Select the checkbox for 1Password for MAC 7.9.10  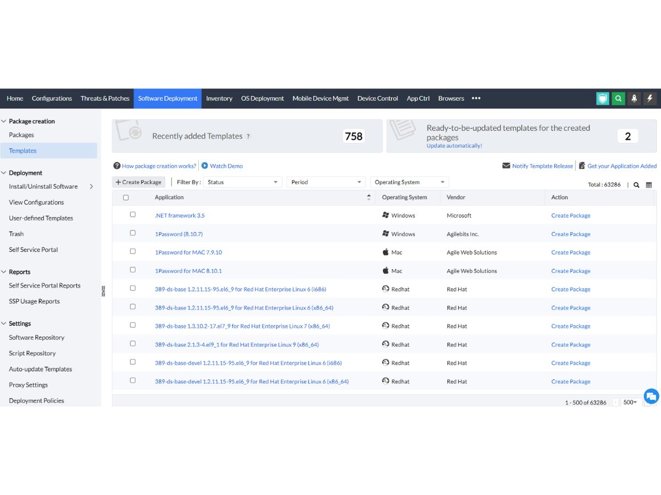133,251
